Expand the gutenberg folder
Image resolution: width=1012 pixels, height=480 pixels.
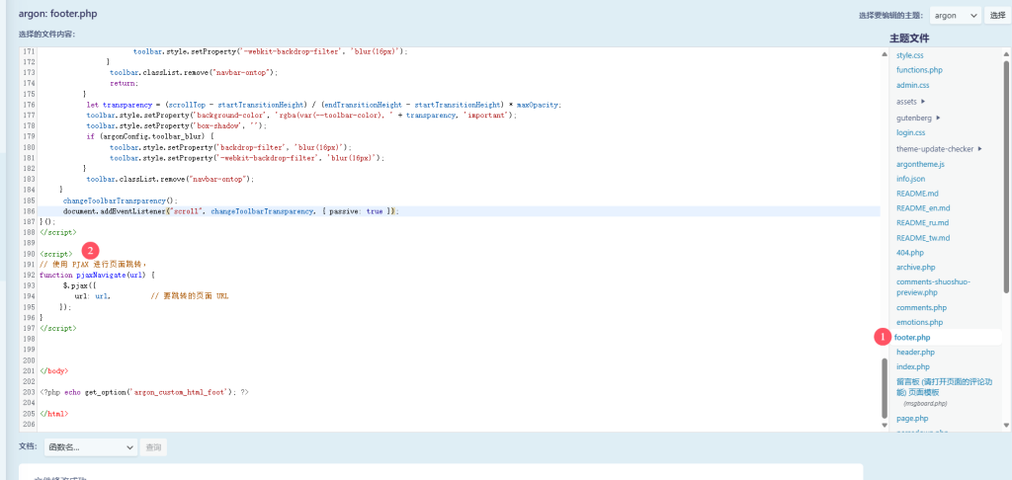click(918, 118)
